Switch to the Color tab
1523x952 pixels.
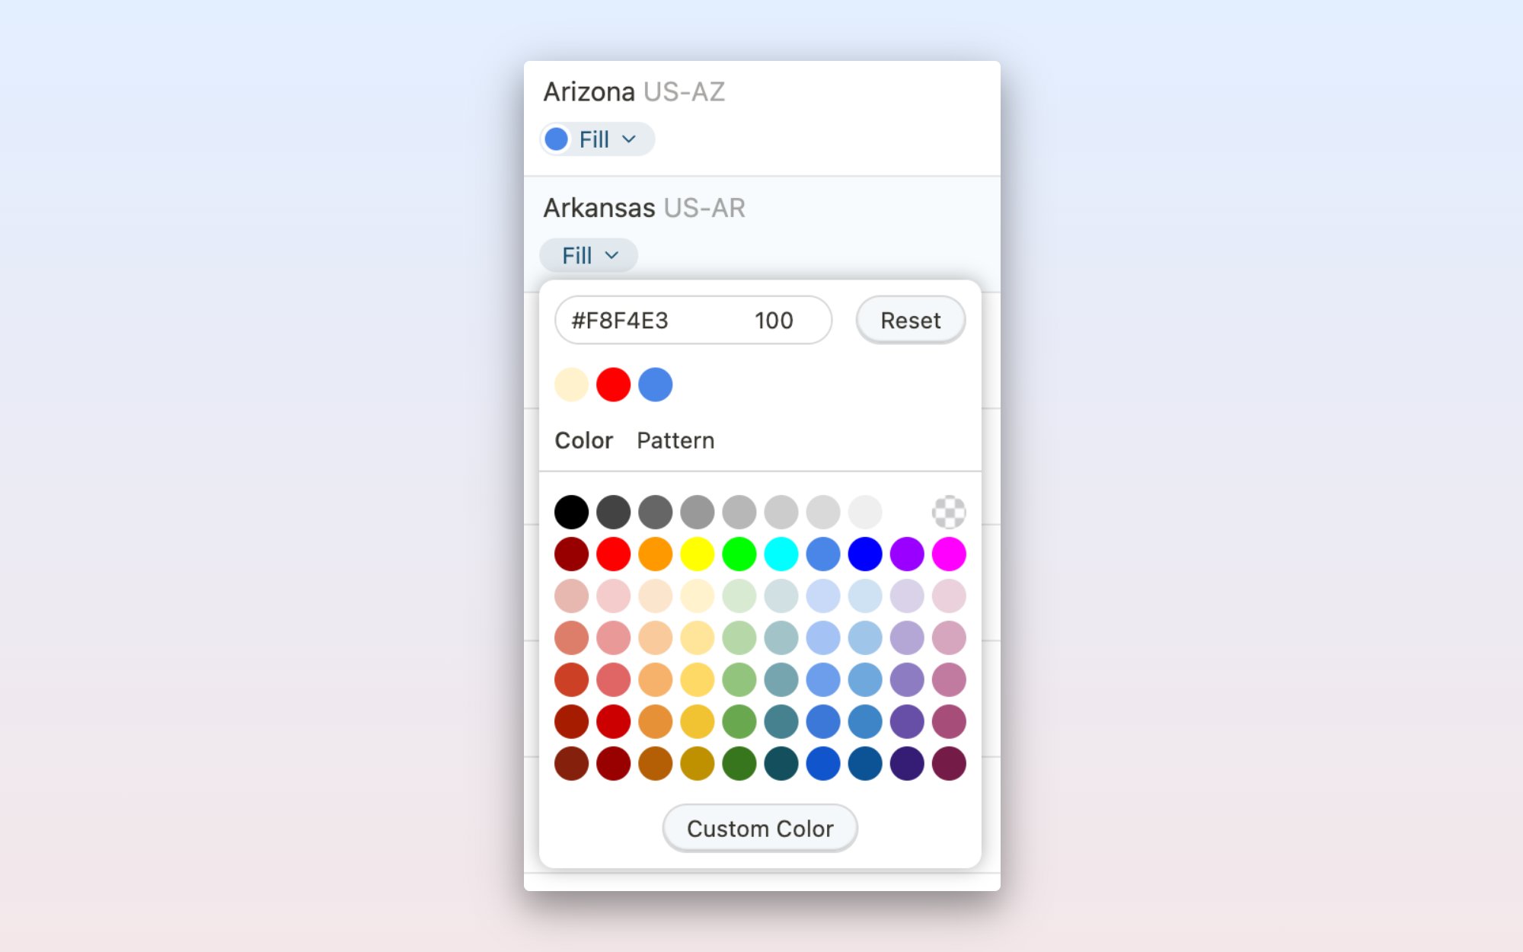click(x=583, y=441)
